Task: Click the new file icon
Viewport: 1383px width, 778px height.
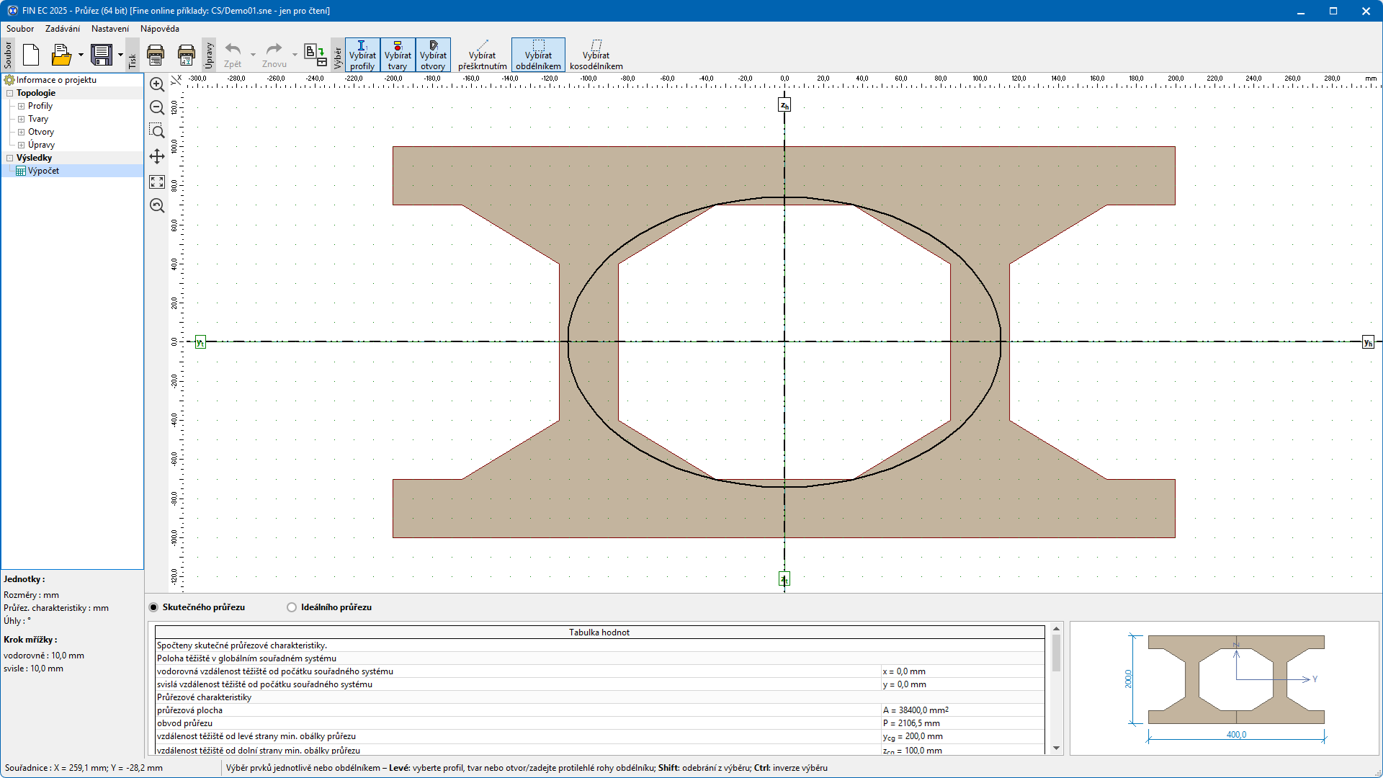Action: [x=31, y=55]
